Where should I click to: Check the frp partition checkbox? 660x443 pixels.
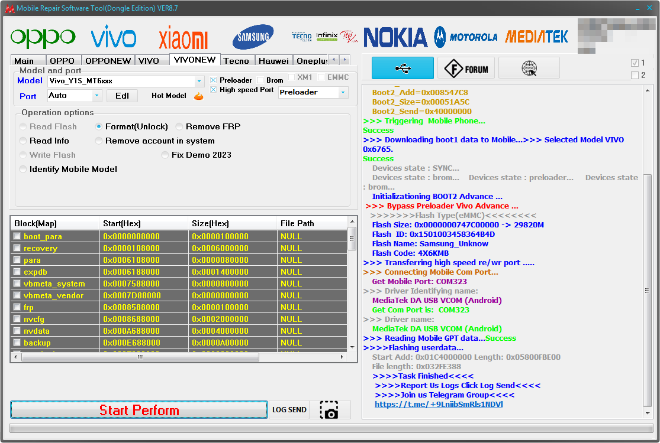(x=17, y=307)
